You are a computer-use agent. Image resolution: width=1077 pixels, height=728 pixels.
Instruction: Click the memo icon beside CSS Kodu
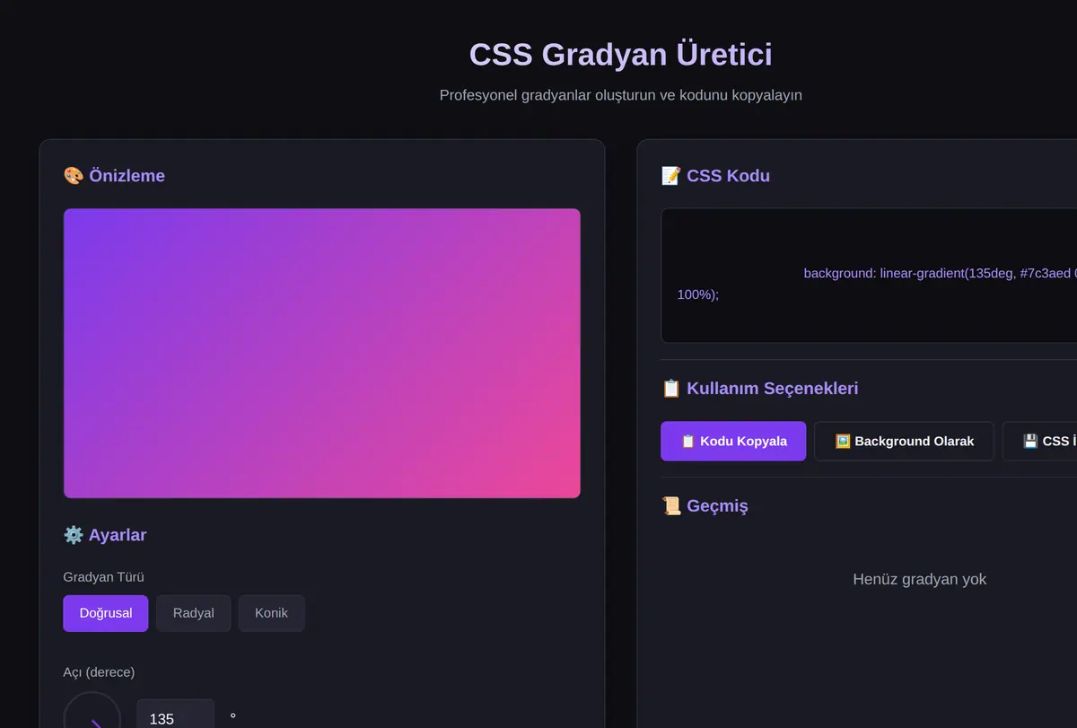(670, 175)
